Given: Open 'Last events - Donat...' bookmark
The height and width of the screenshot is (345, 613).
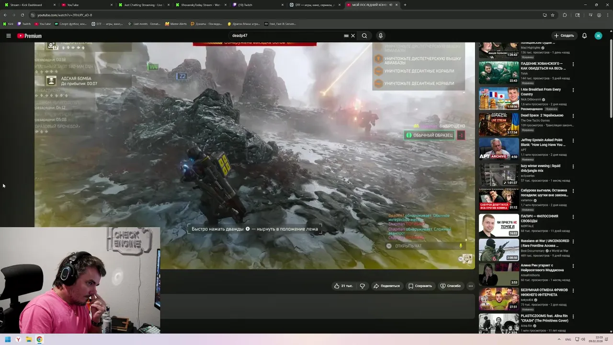Looking at the screenshot, I should (144, 23).
